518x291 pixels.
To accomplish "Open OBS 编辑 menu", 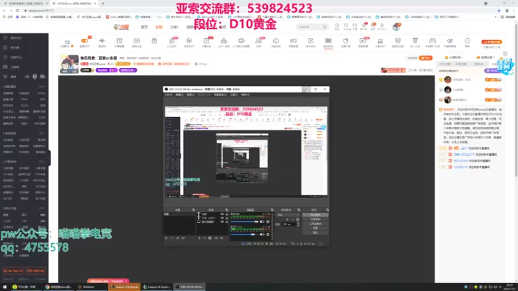I will (179, 94).
